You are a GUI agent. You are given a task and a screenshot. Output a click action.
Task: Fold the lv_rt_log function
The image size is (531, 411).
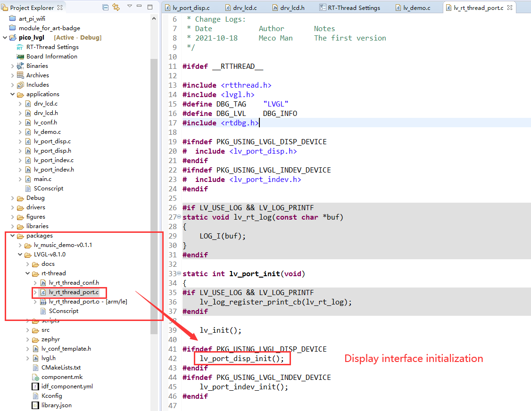179,217
